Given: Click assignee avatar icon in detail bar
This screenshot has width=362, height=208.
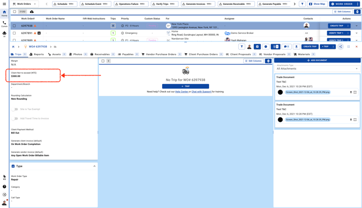Looking at the screenshot, I should click(x=249, y=47).
